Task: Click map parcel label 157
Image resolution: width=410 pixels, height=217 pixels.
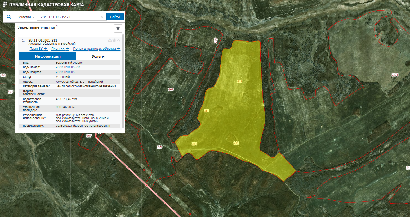Action: coord(10,92)
